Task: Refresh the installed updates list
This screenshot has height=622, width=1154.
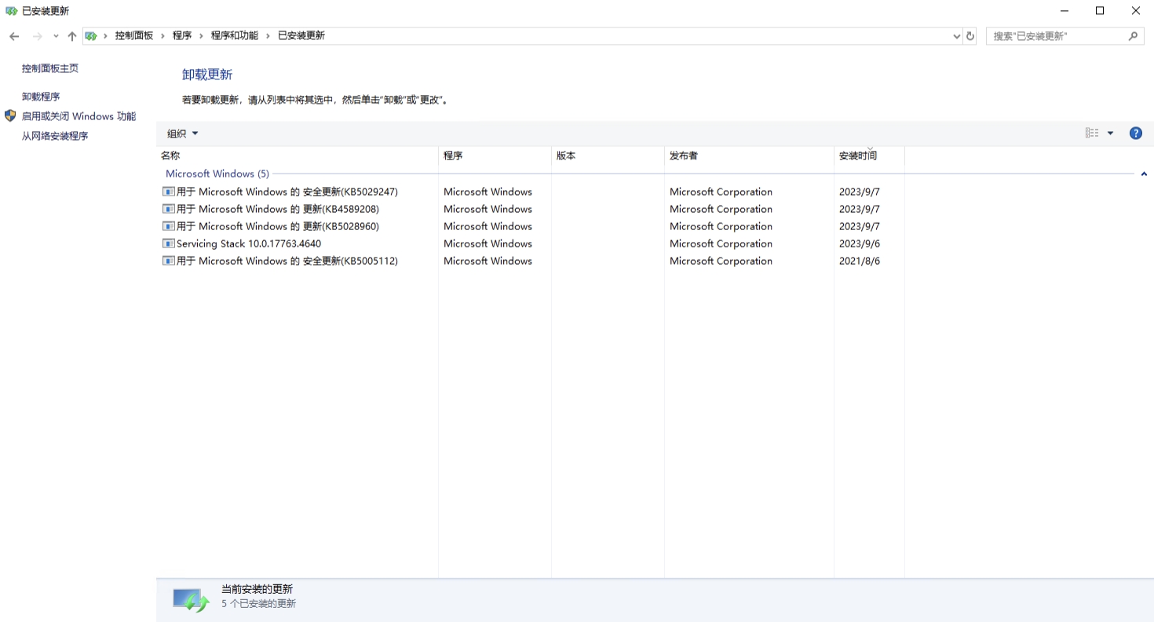Action: point(970,36)
